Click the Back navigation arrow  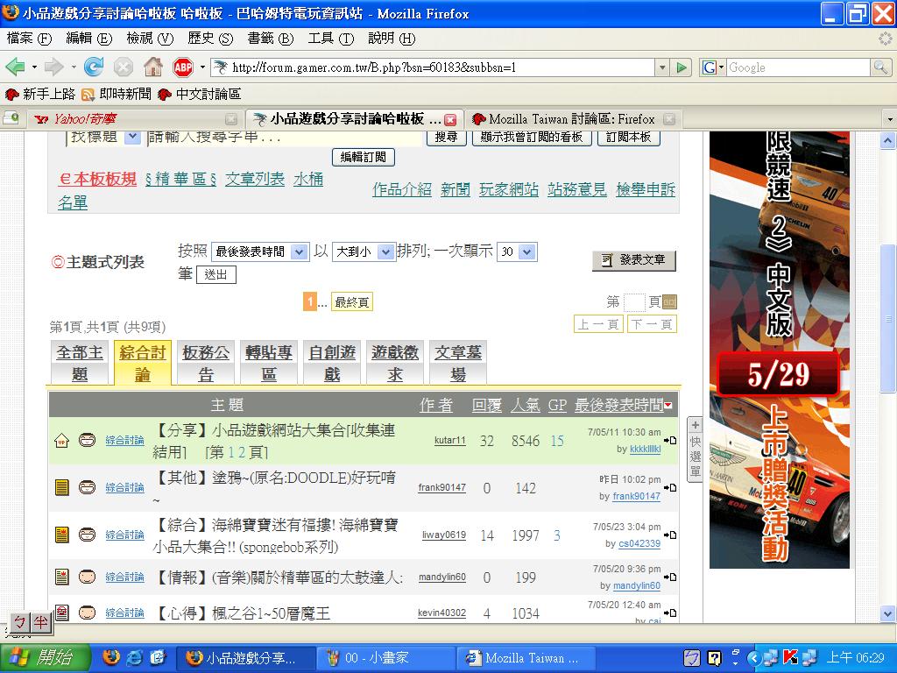[15, 67]
